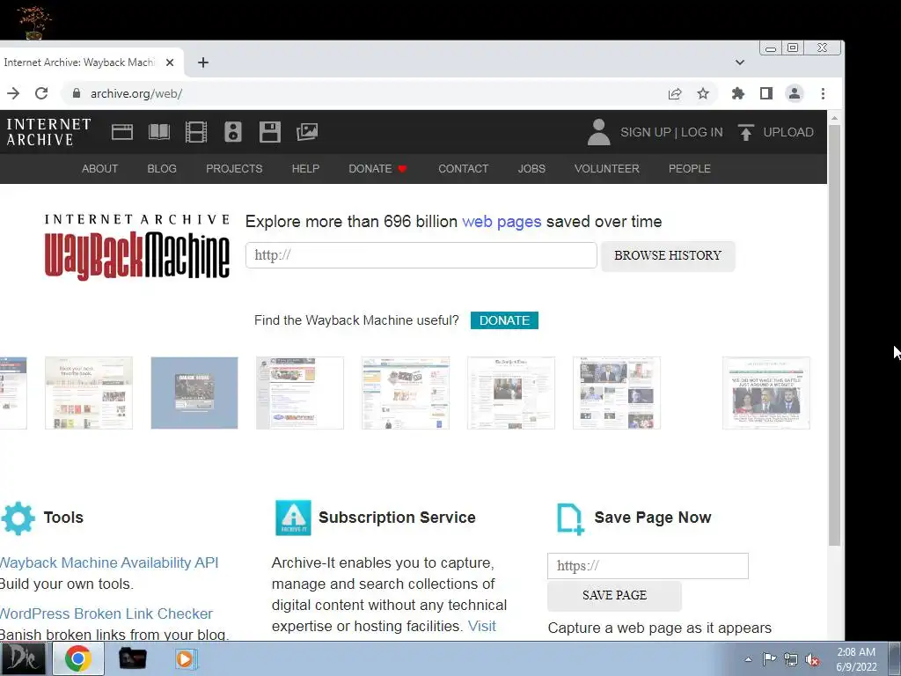Click the BROWSE HISTORY button
Screen dimensions: 901x676
coord(668,255)
